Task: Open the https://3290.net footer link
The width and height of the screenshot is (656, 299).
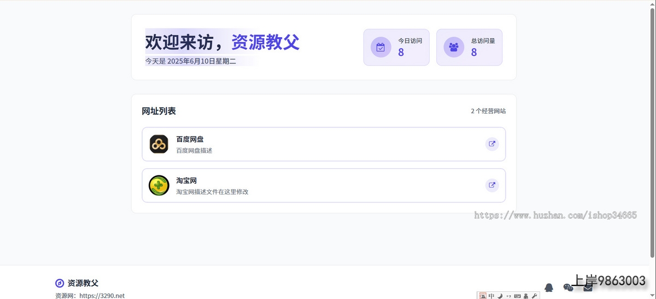Action: 102,296
